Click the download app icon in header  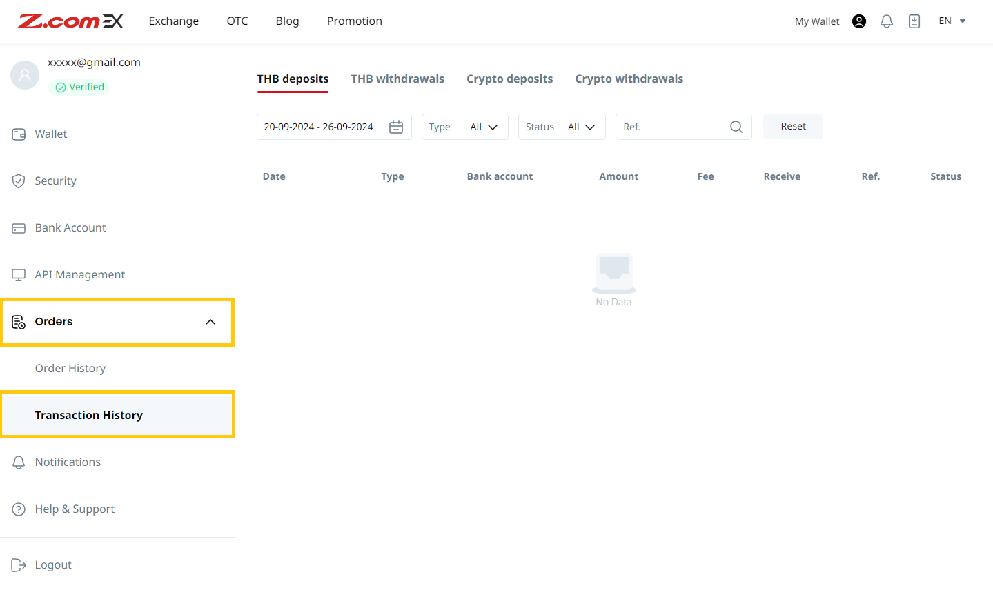[x=914, y=21]
